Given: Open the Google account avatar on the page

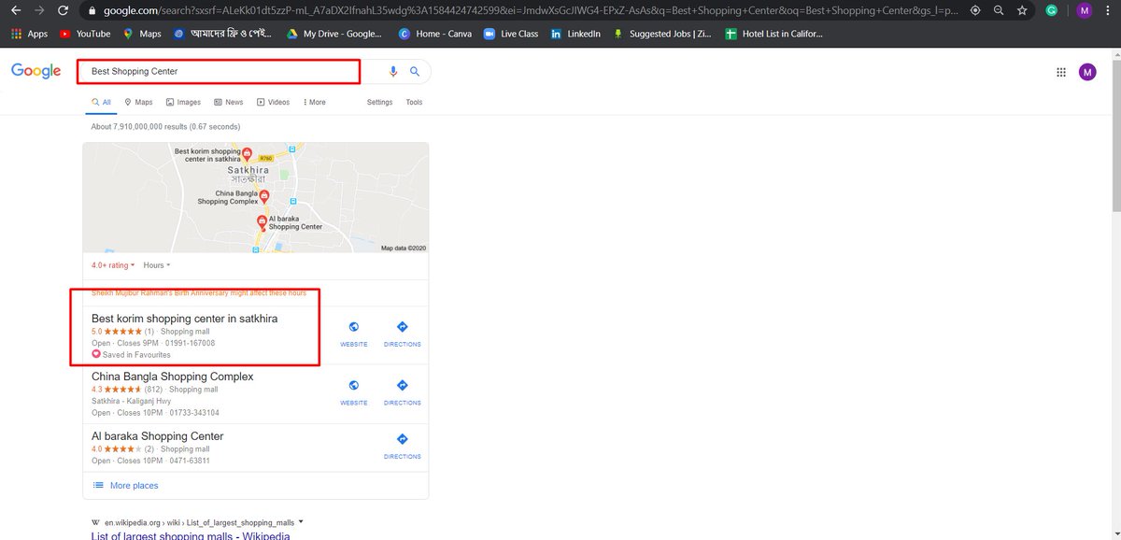Looking at the screenshot, I should coord(1087,72).
